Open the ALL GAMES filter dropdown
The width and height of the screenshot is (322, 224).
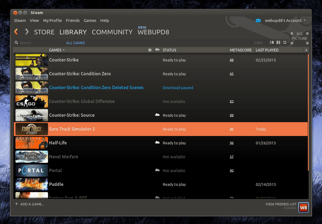click(75, 43)
